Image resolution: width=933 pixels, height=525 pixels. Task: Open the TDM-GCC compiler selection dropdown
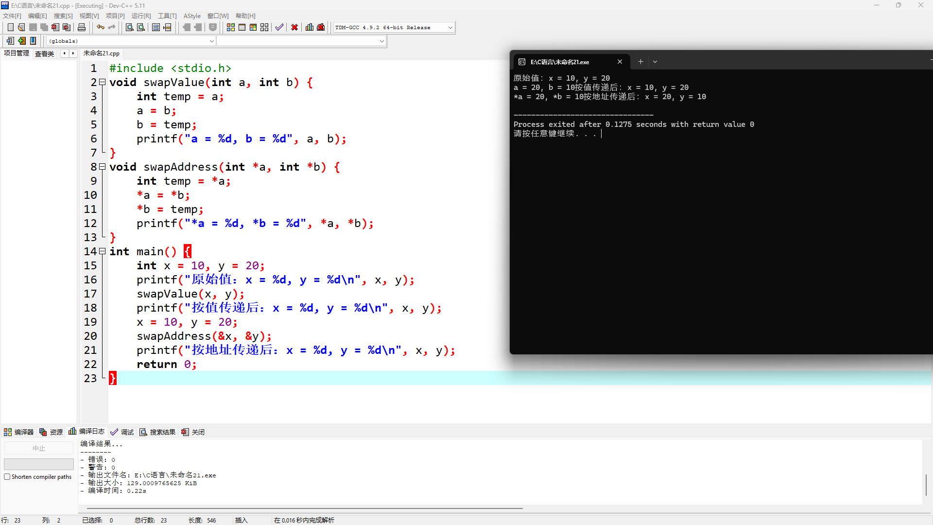pyautogui.click(x=450, y=28)
